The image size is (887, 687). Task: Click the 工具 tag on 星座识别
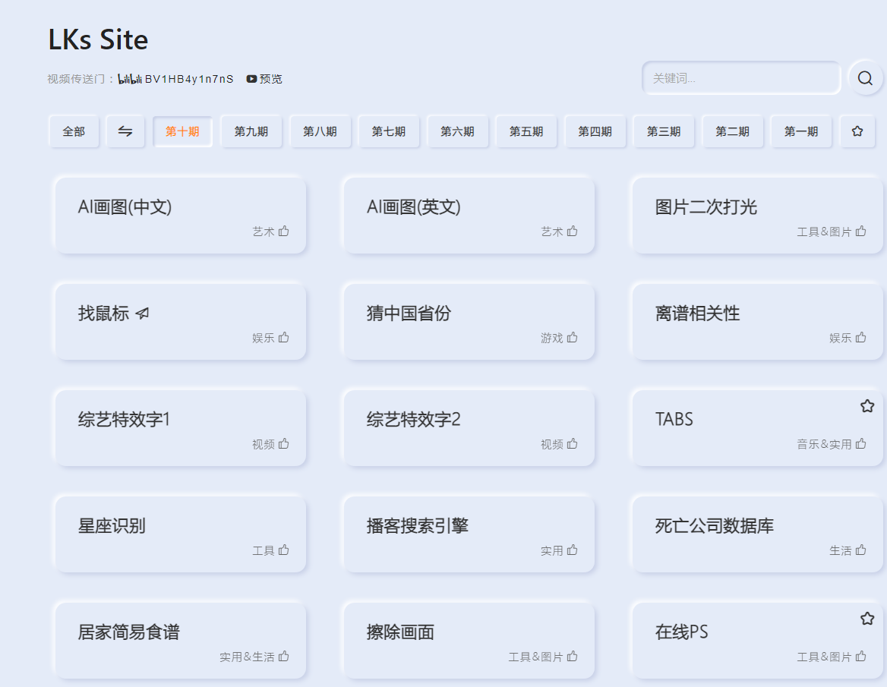[x=263, y=550]
